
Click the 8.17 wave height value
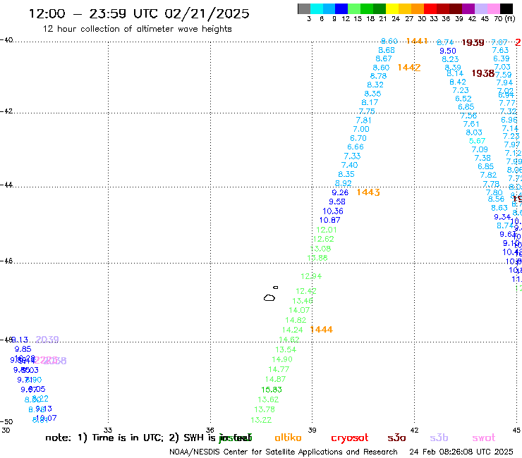pos(370,102)
